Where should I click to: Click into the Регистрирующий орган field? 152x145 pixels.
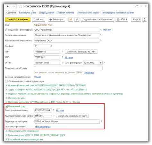point(68,68)
